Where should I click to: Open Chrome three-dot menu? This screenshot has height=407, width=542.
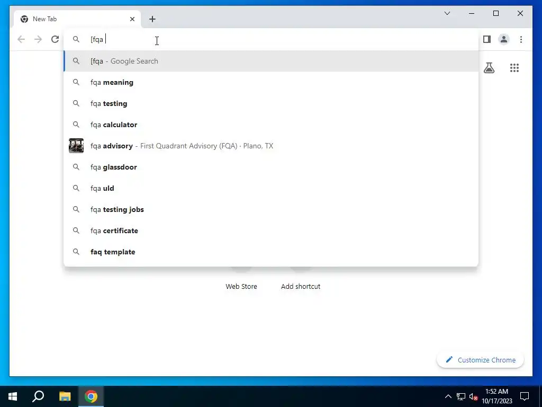pyautogui.click(x=521, y=39)
